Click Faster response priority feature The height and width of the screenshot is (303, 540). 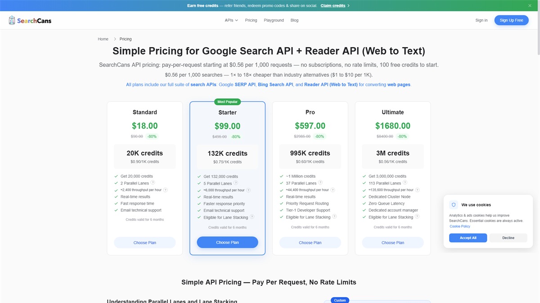pos(224,204)
